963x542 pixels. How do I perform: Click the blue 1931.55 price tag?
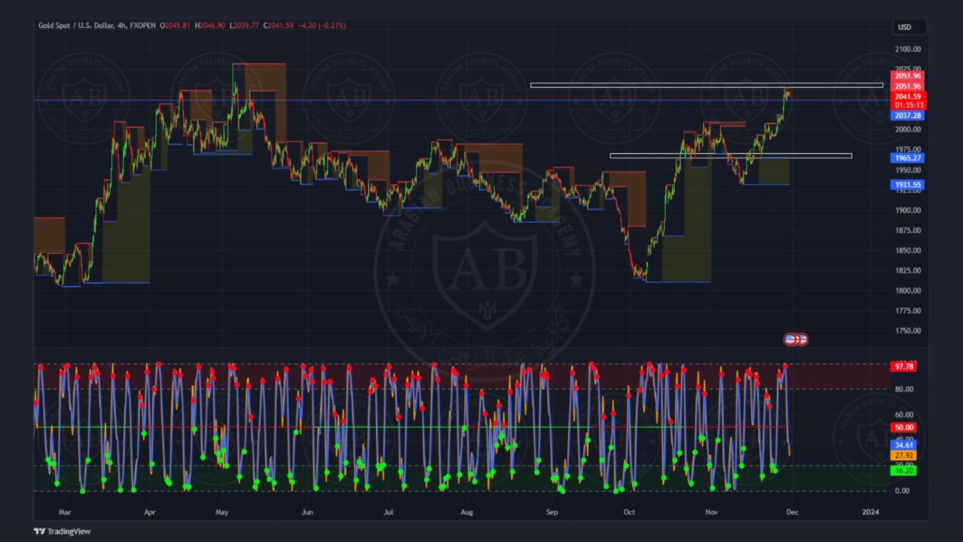[907, 185]
